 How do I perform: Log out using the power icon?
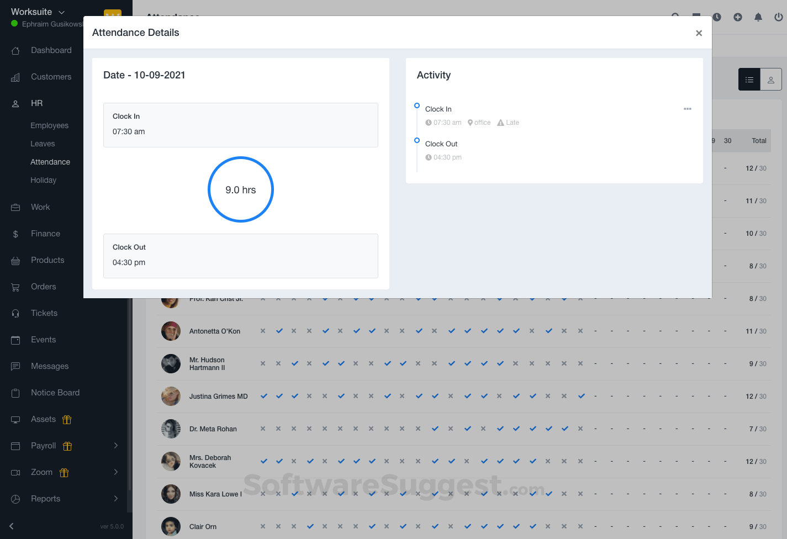[x=778, y=17]
